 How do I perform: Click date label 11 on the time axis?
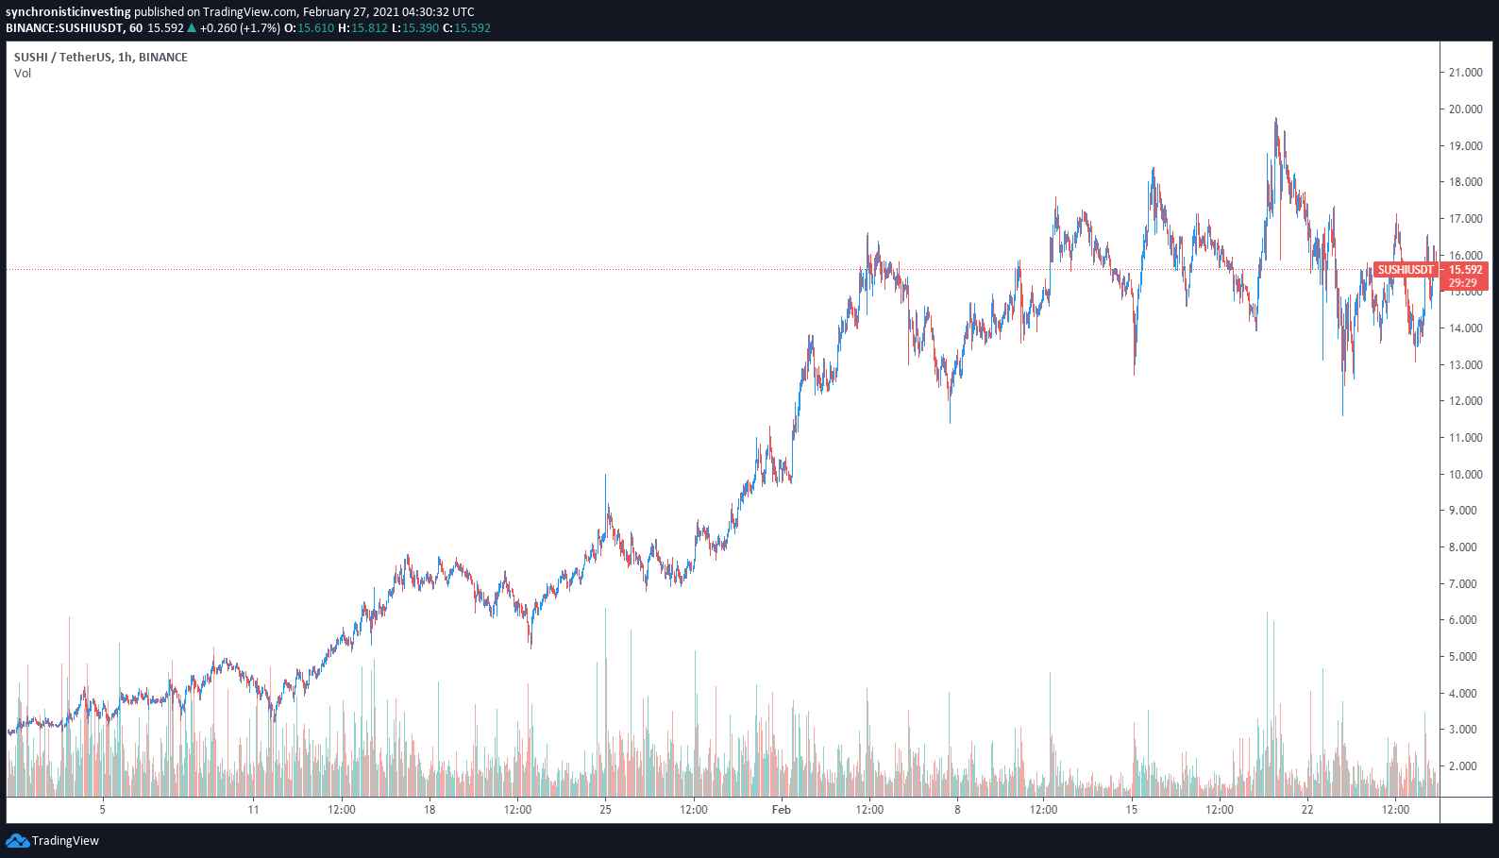[x=253, y=810]
